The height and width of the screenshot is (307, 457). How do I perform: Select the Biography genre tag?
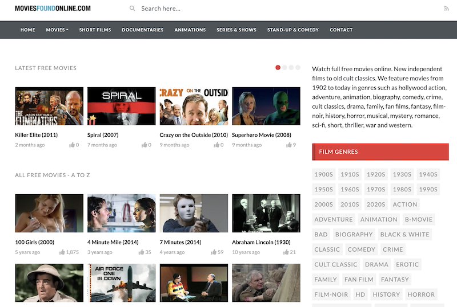click(x=354, y=234)
